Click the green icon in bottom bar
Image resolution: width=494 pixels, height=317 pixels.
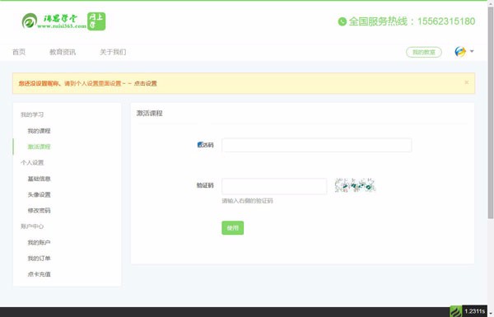point(455,311)
